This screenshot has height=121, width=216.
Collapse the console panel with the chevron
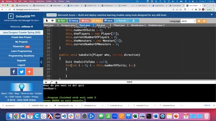tap(46, 82)
